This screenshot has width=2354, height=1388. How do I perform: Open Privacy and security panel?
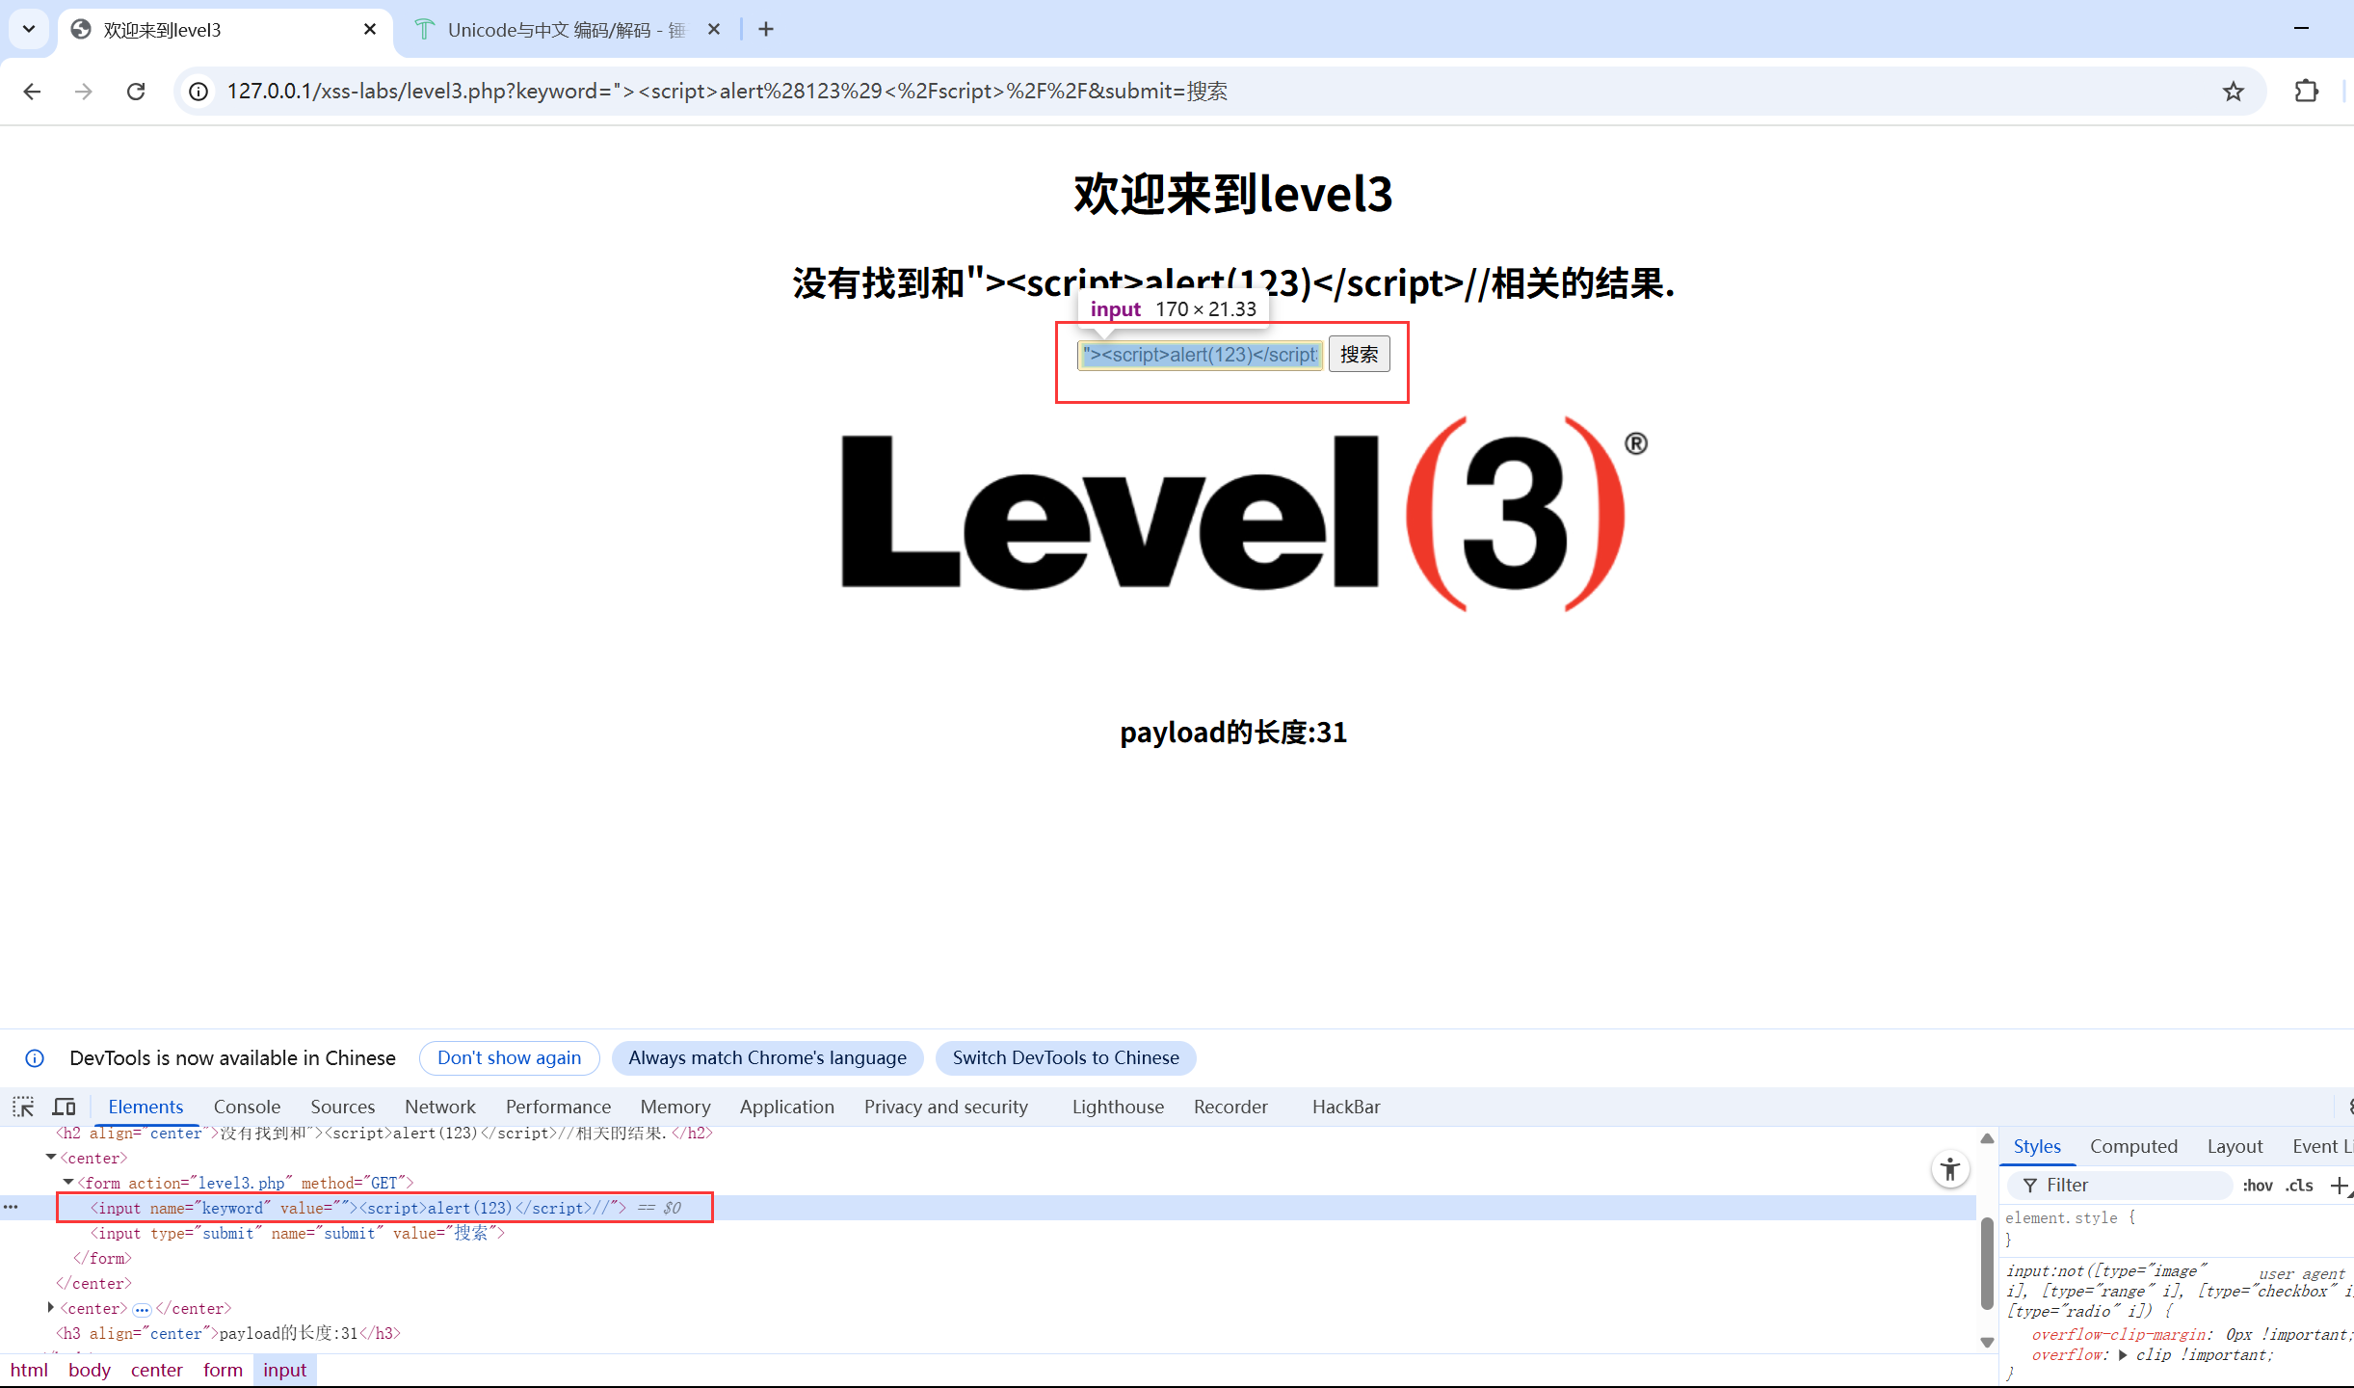pos(945,1107)
